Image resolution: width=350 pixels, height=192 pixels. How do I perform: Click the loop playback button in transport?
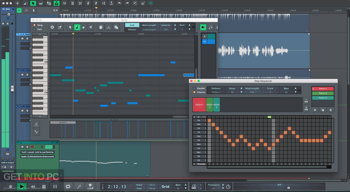click(68, 187)
